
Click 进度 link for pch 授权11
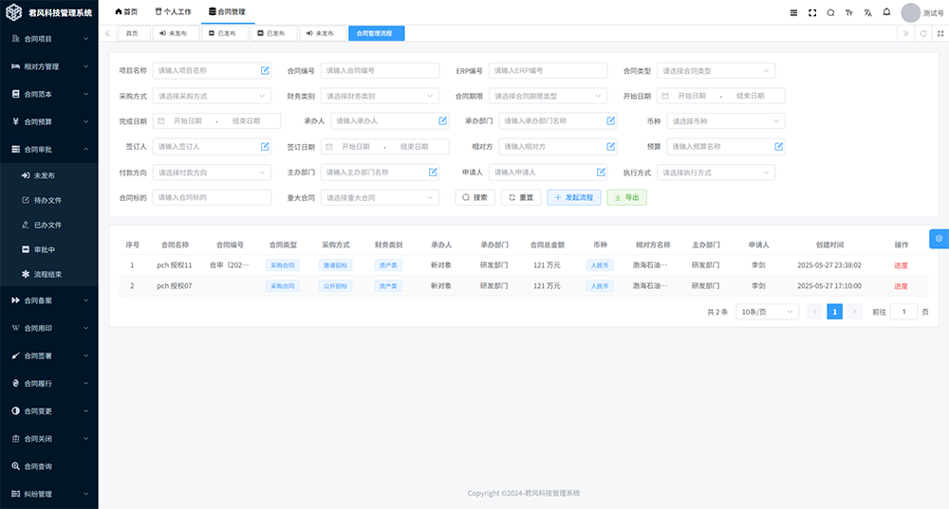point(901,265)
